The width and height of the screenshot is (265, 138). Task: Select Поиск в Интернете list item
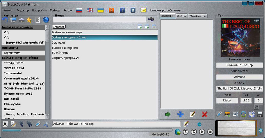point(104,48)
